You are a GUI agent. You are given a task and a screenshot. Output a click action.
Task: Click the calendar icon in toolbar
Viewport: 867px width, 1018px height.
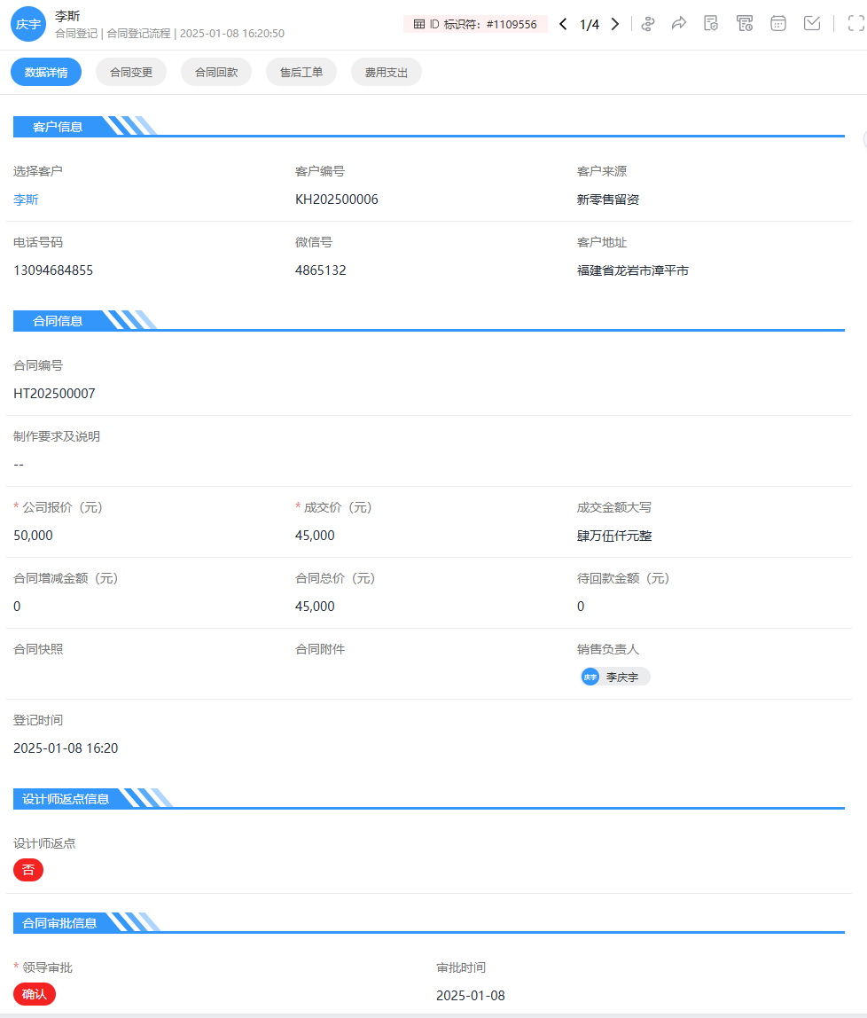pyautogui.click(x=778, y=24)
